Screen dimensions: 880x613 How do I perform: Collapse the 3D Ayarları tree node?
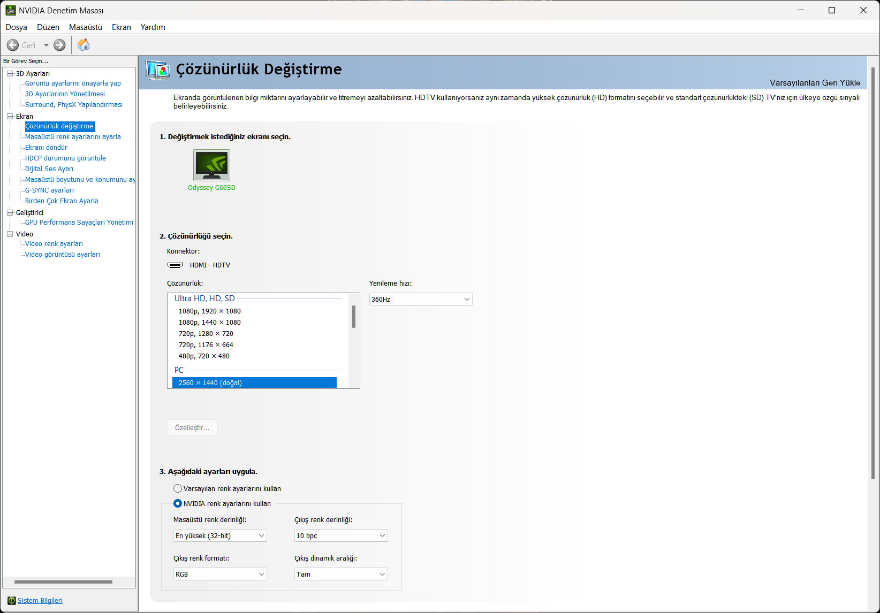[10, 74]
